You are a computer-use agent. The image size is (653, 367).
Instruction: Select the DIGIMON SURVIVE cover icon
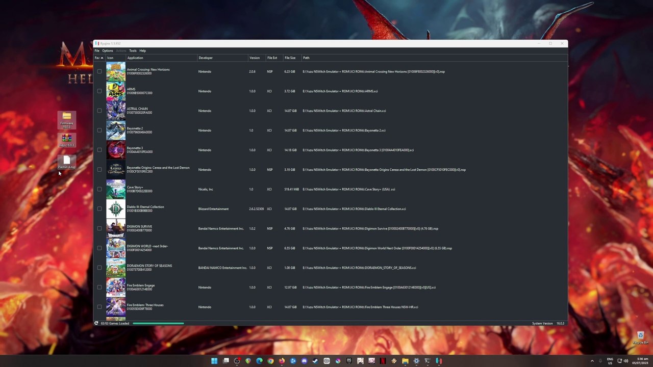116,229
